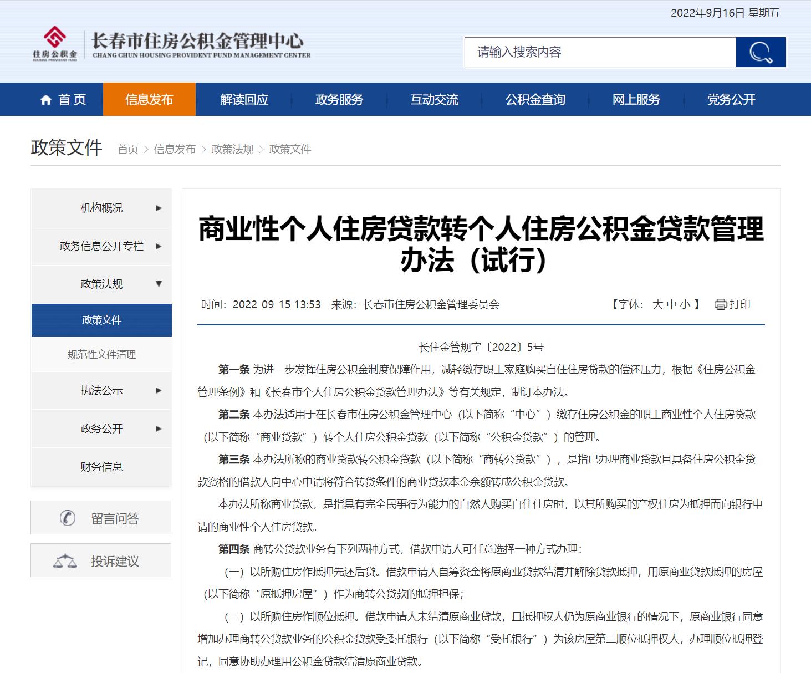Click the 打印 print link
Image resolution: width=811 pixels, height=673 pixels.
[739, 304]
